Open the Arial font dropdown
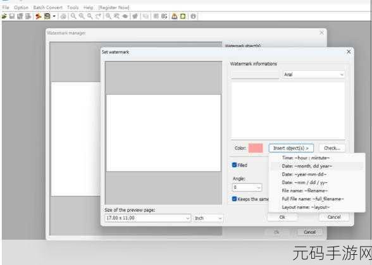Viewport: 372px width, 265px height. coord(314,75)
